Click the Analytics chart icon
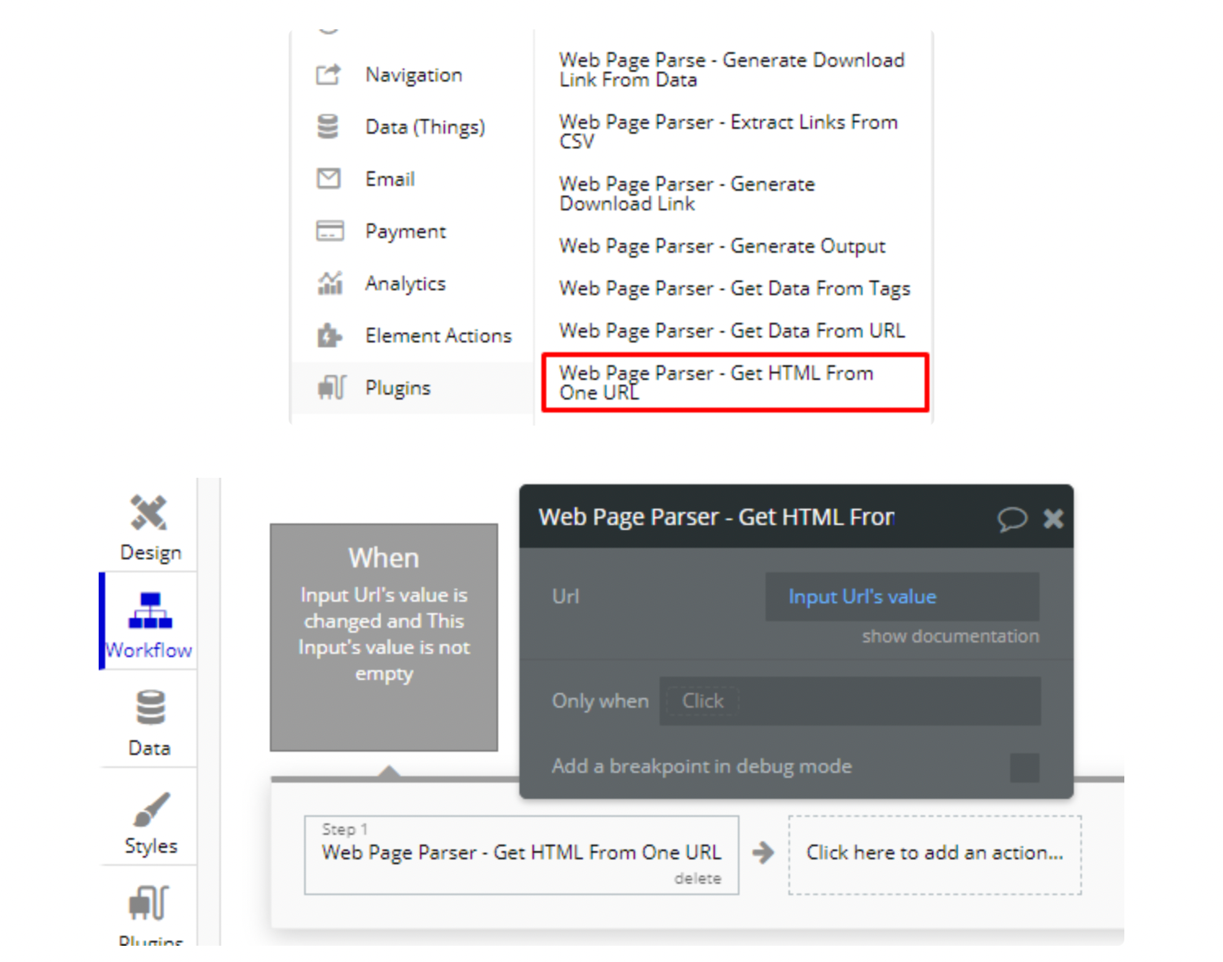 (329, 283)
